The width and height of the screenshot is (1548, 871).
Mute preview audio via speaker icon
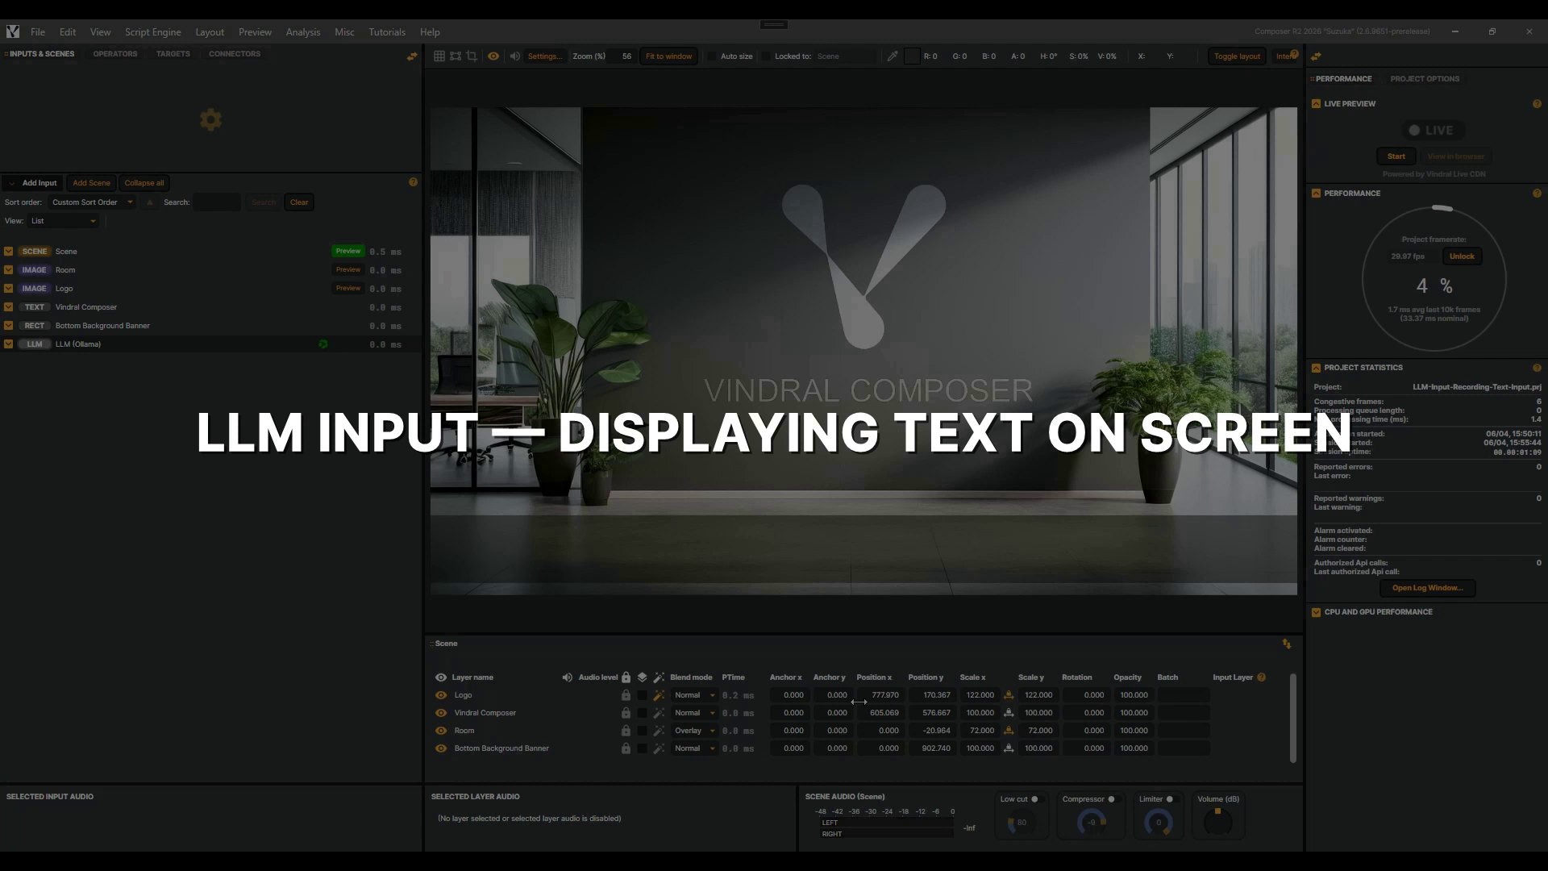click(x=514, y=56)
